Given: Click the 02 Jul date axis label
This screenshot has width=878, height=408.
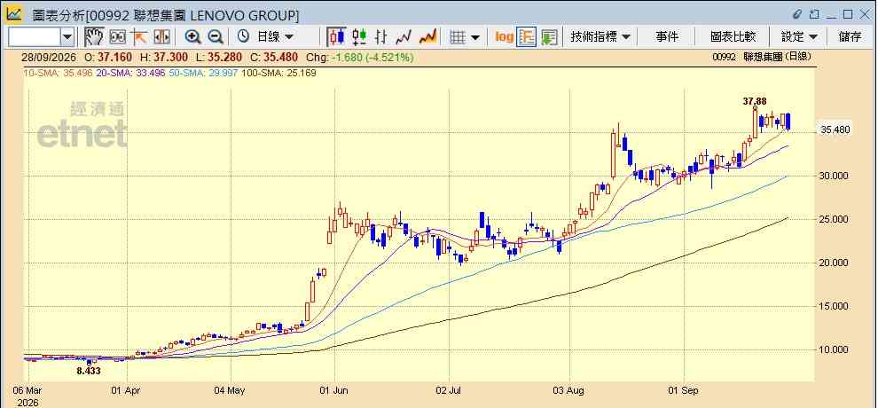Looking at the screenshot, I should (449, 390).
